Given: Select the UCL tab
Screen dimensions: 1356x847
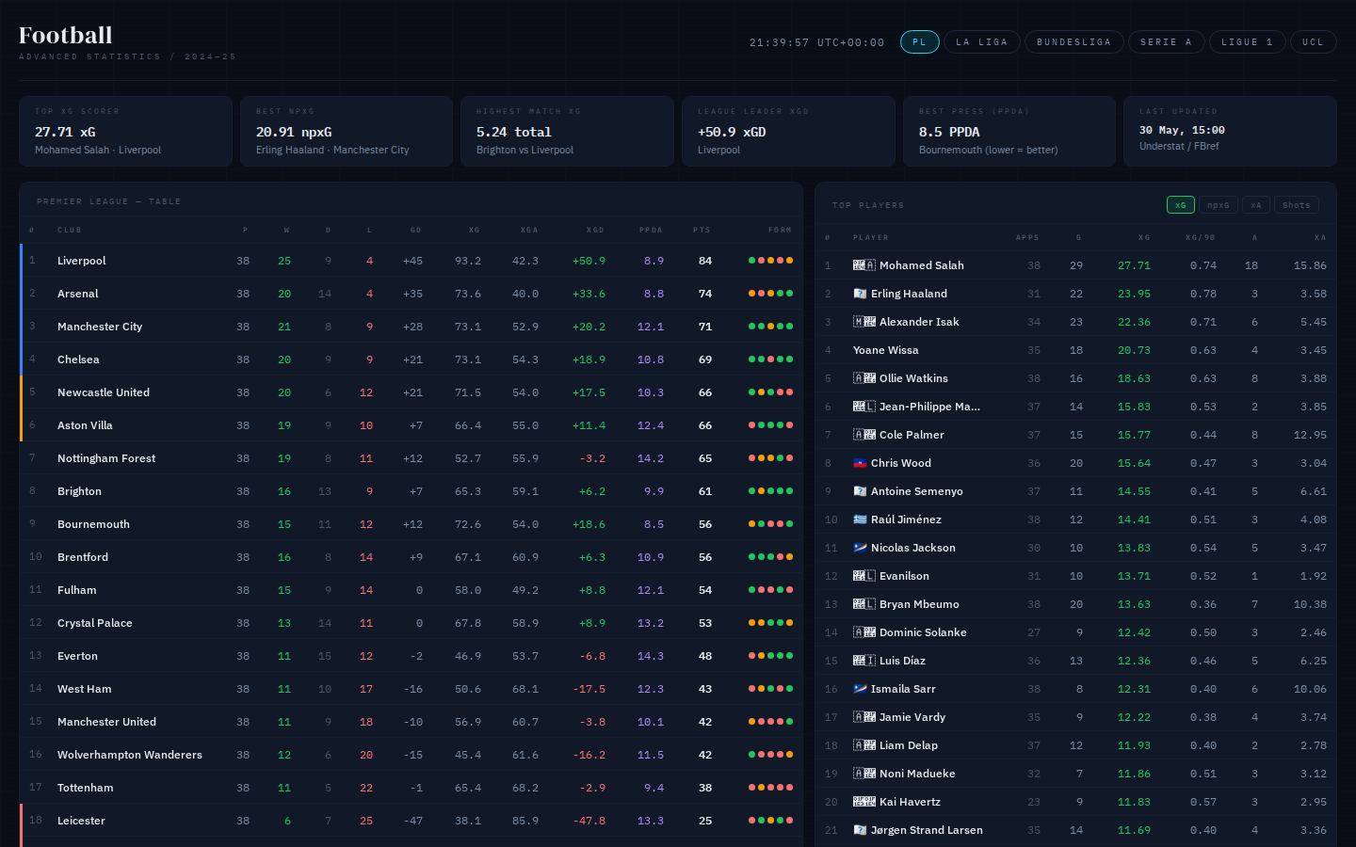Looking at the screenshot, I should tap(1313, 42).
